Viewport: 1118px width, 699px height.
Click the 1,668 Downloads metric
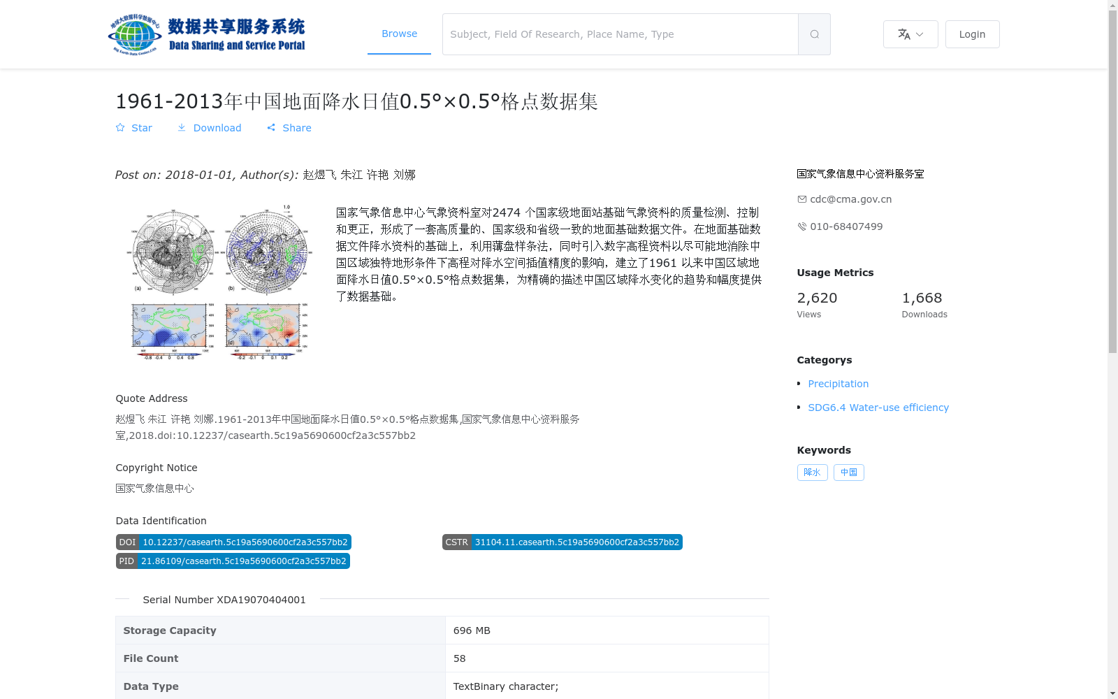924,305
